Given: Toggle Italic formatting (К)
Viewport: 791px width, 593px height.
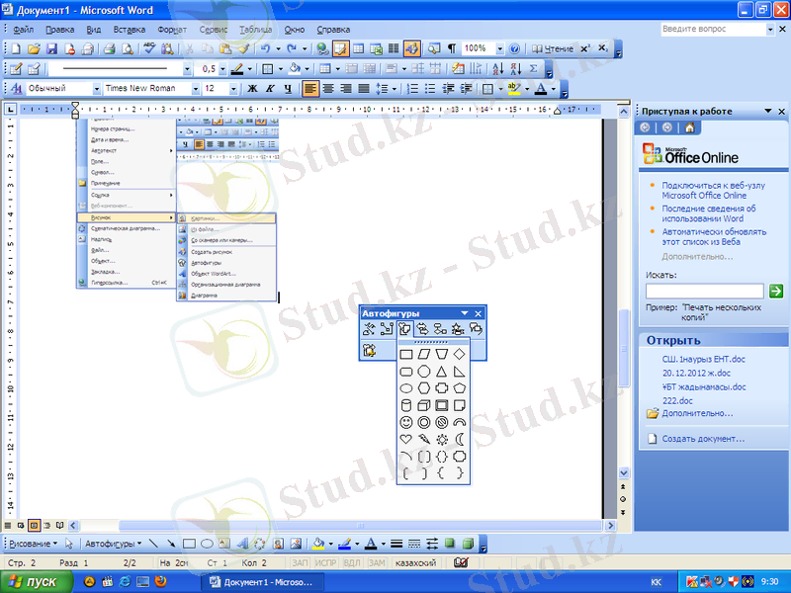Looking at the screenshot, I should pos(270,88).
